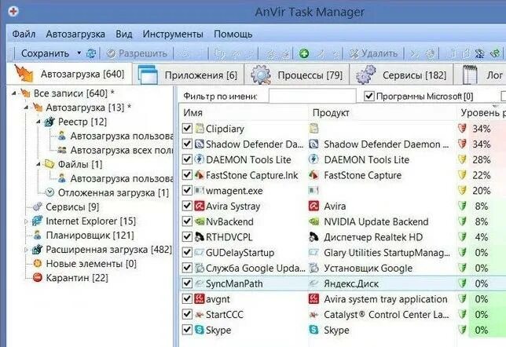Collapse the Автозагрузка [13] tree node
The height and width of the screenshot is (347, 506).
point(26,108)
